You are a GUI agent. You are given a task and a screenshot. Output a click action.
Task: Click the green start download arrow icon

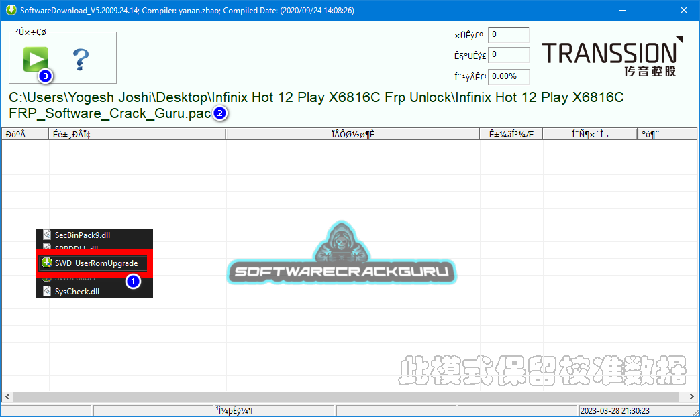coord(36,59)
